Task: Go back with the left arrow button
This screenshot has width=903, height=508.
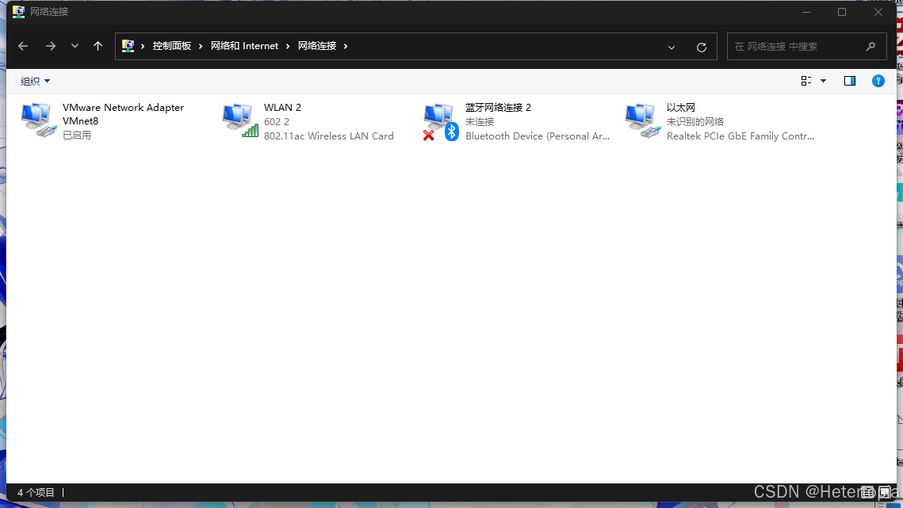Action: tap(23, 46)
